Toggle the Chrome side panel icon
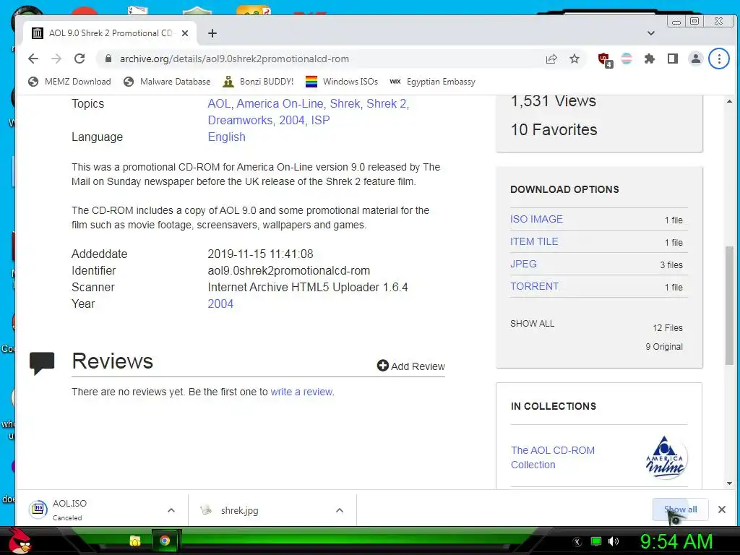 pyautogui.click(x=673, y=59)
